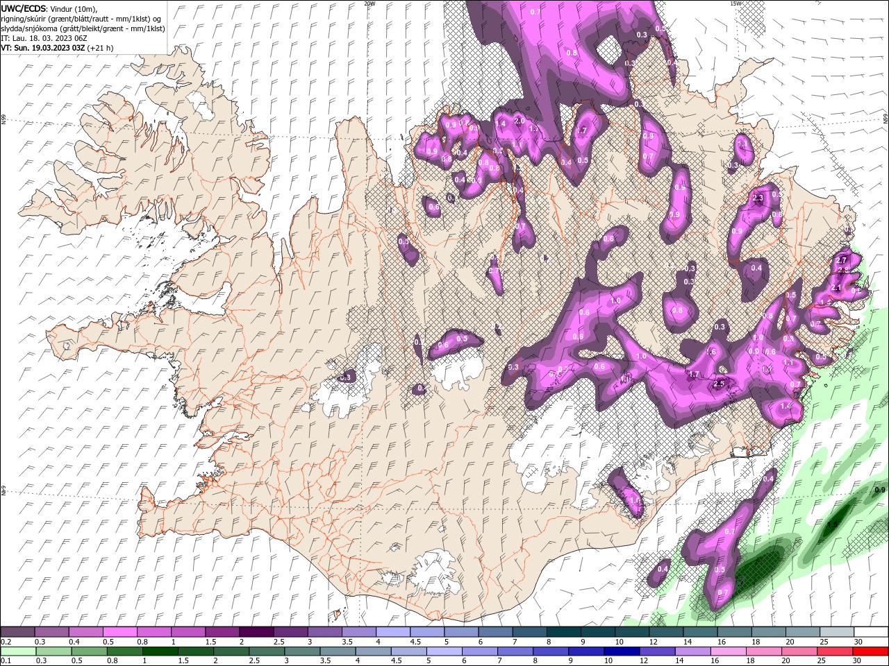Screen dimensions: 889x666
Task: Click the "20W" longitude label
Action: [369, 3]
